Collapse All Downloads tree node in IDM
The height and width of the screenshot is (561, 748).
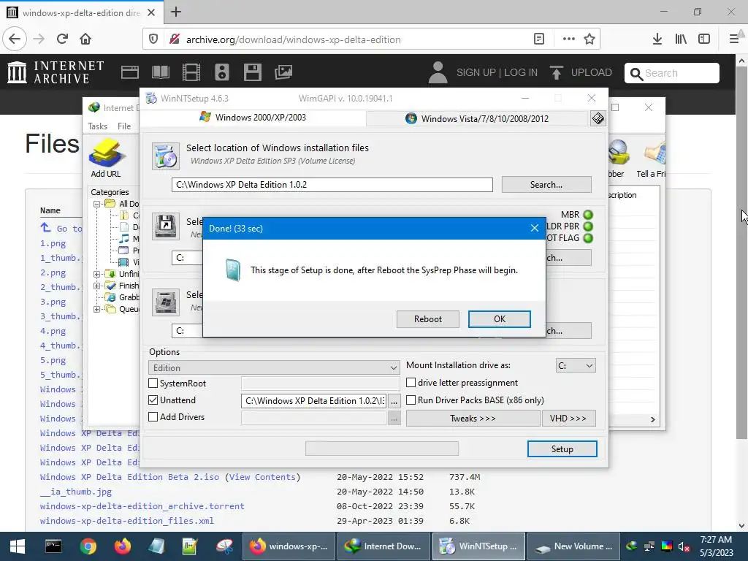[97, 204]
